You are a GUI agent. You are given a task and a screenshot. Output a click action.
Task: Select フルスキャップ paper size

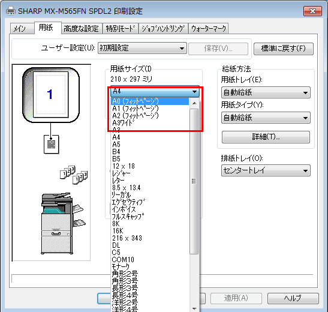150,217
